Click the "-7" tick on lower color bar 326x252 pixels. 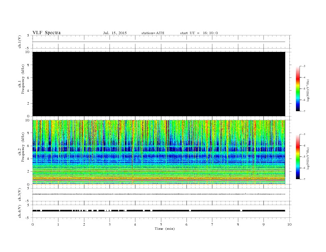click(x=304, y=179)
